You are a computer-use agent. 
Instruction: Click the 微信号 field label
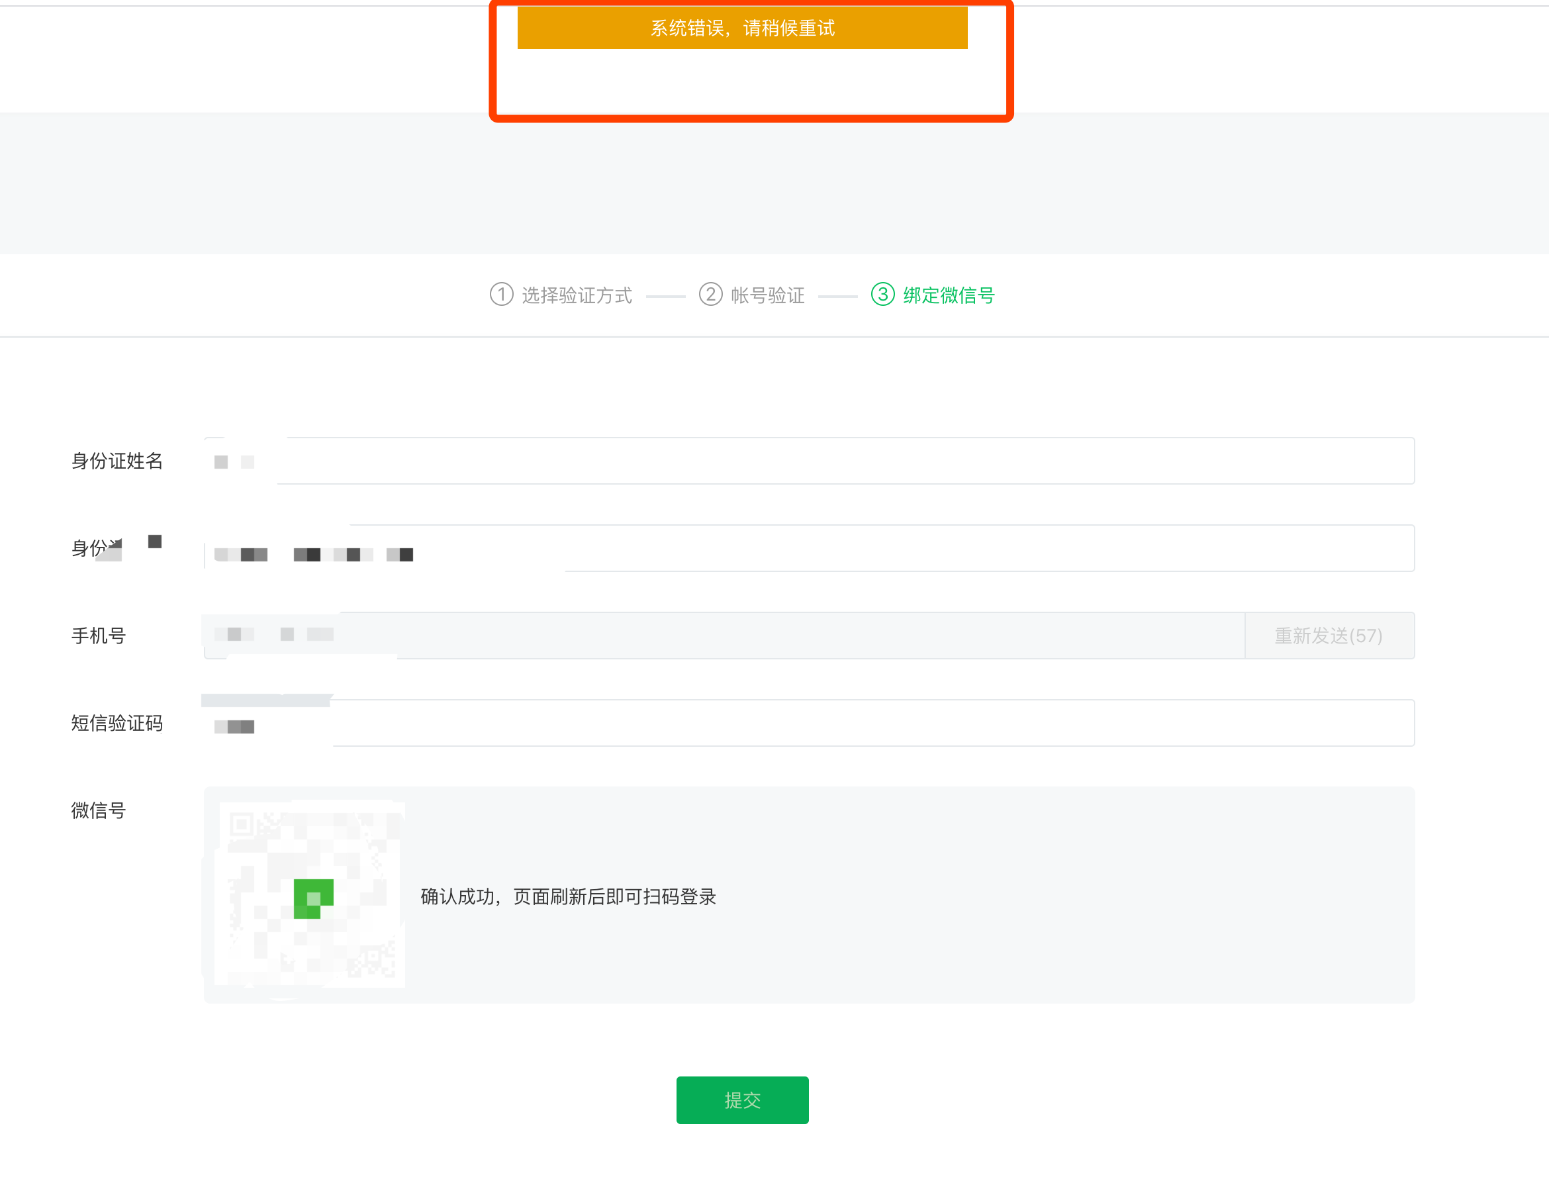click(x=99, y=811)
